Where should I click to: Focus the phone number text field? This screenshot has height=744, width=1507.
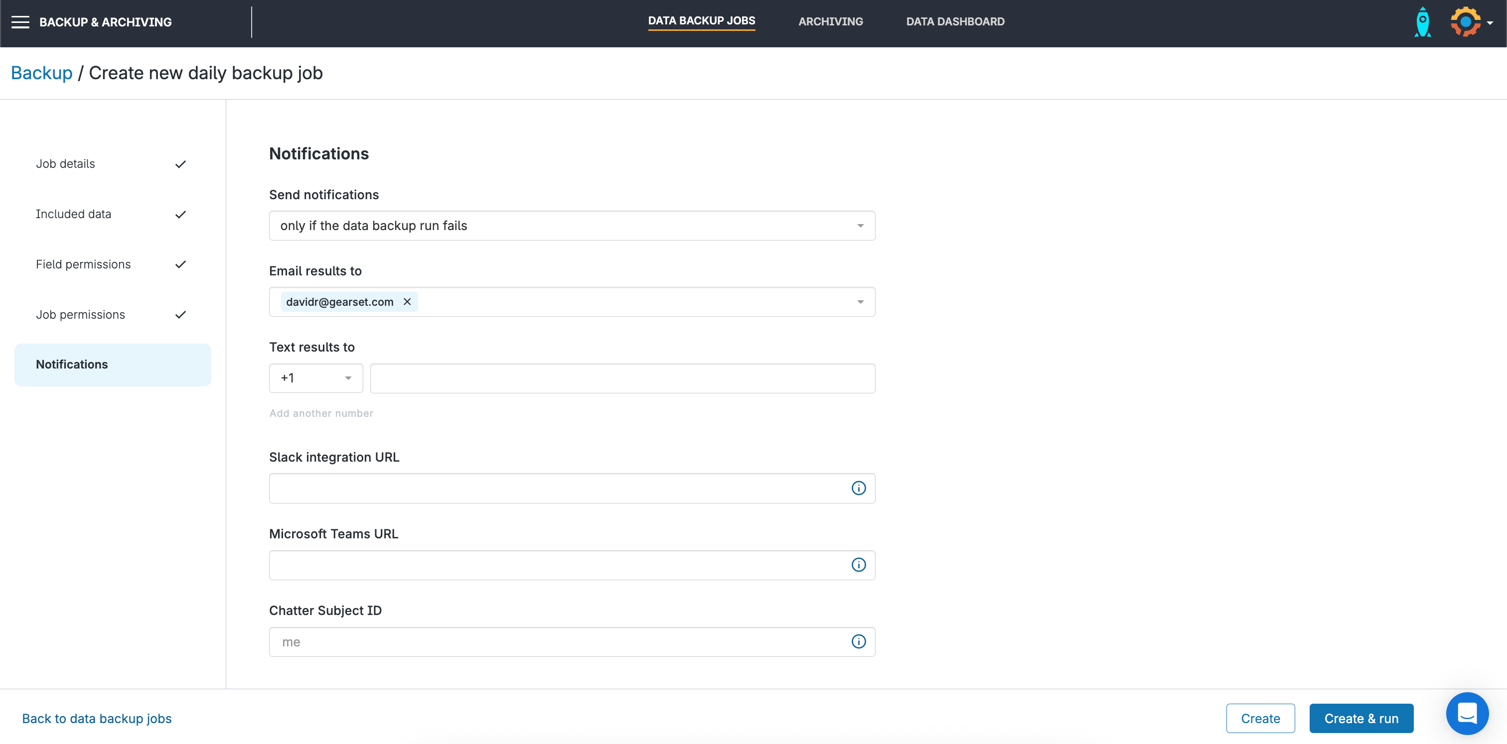pos(622,378)
